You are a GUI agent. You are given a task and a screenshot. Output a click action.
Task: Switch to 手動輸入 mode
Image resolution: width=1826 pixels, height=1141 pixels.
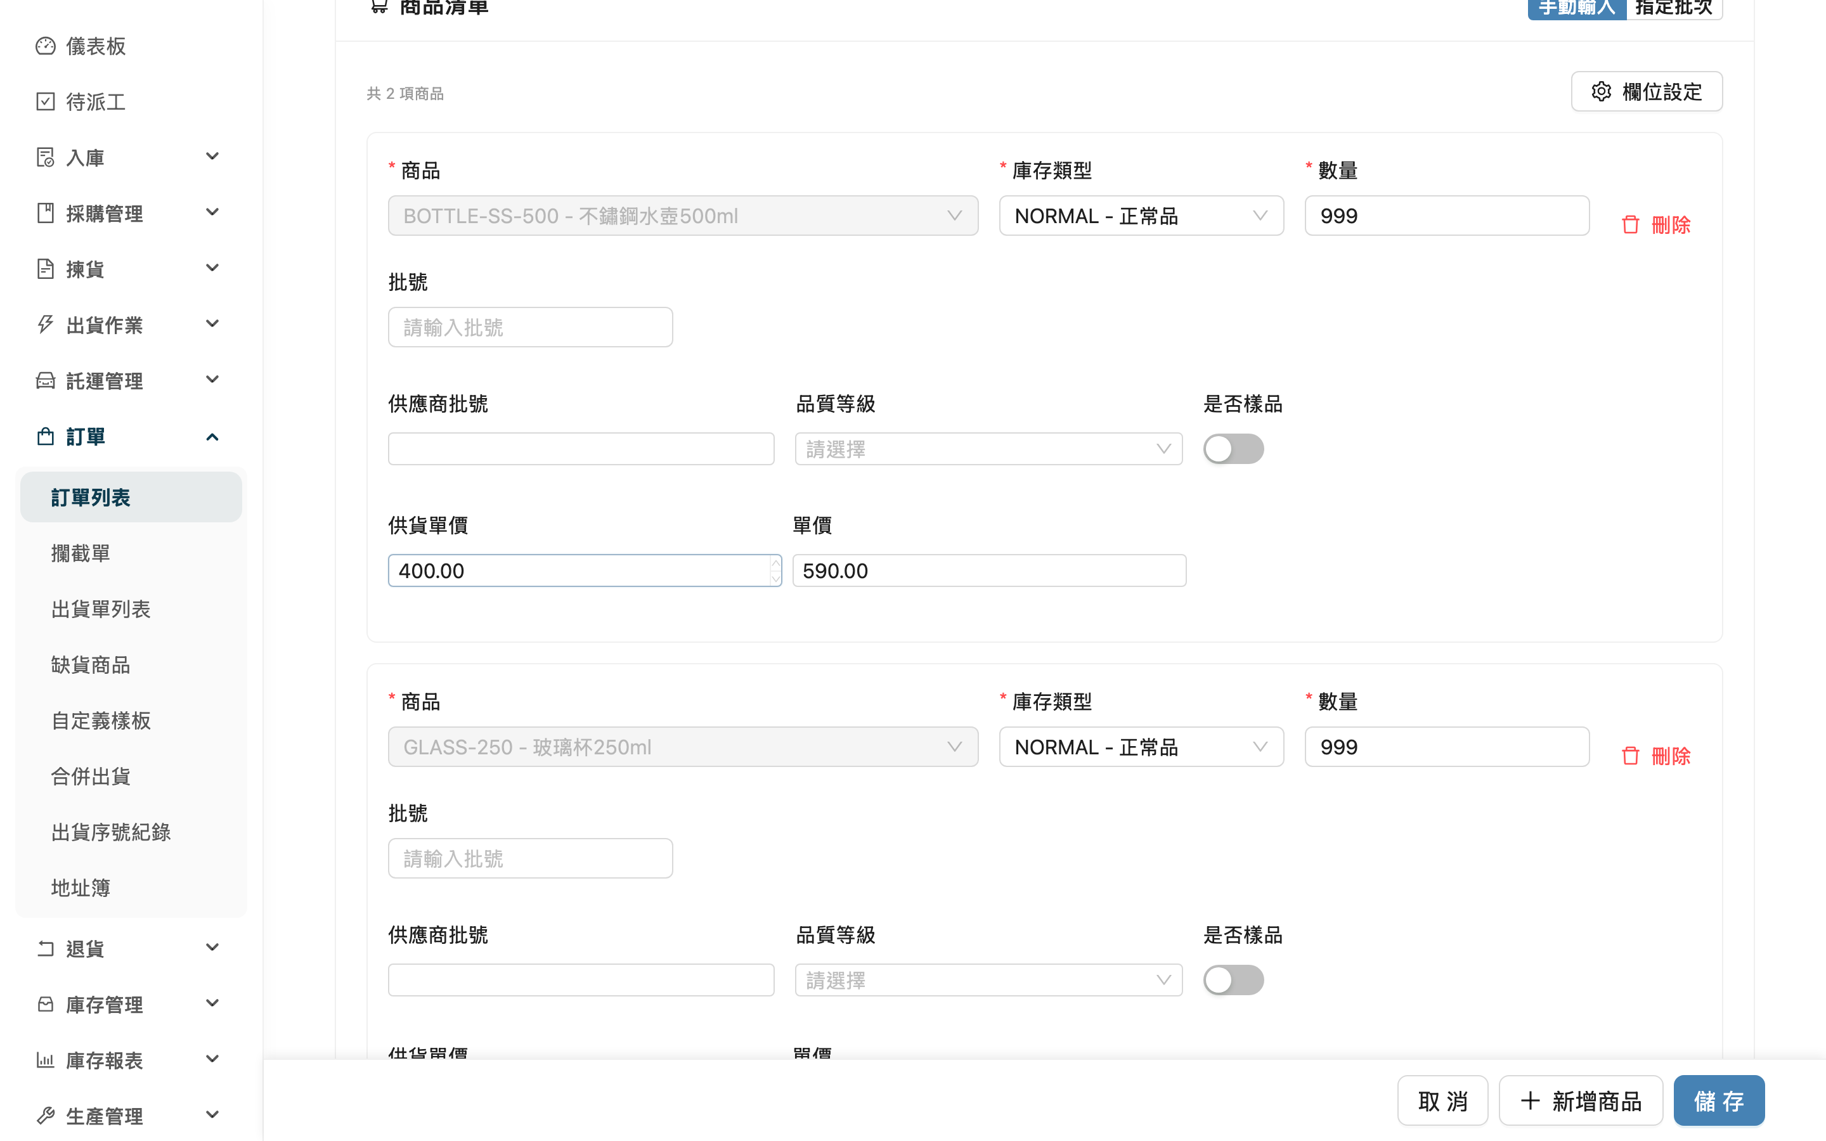point(1576,8)
